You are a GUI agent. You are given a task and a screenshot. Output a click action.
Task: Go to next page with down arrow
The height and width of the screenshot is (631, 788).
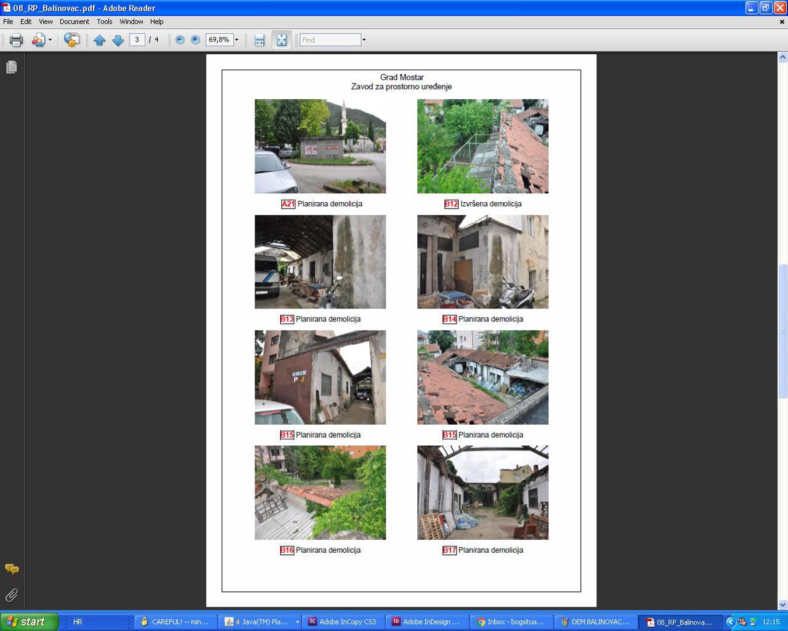pyautogui.click(x=118, y=40)
